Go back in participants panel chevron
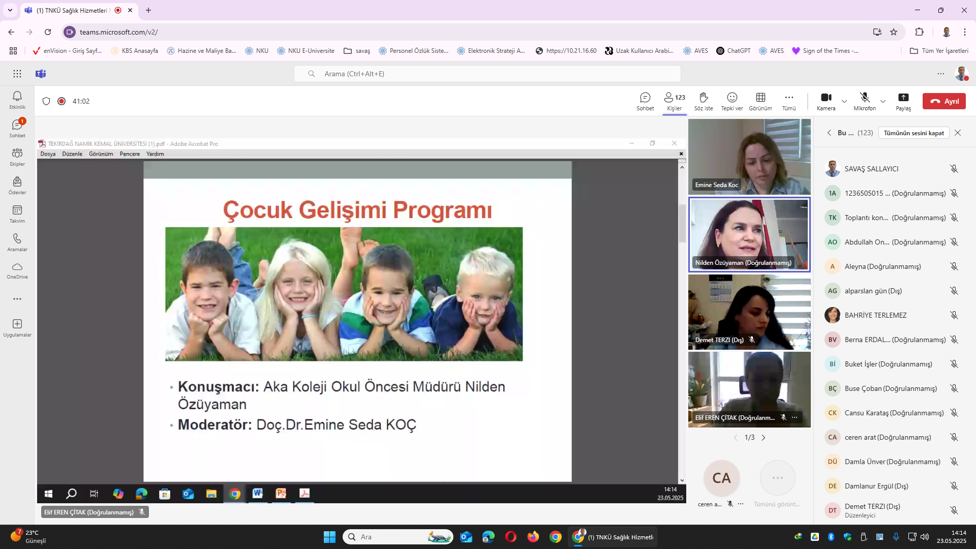The width and height of the screenshot is (976, 549). (x=829, y=133)
